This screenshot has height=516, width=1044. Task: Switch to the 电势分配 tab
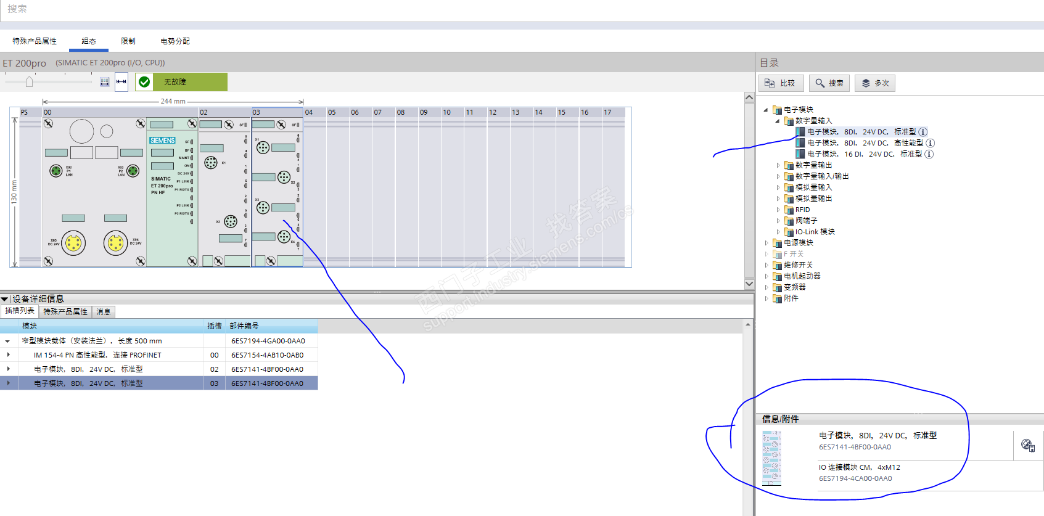tap(175, 41)
